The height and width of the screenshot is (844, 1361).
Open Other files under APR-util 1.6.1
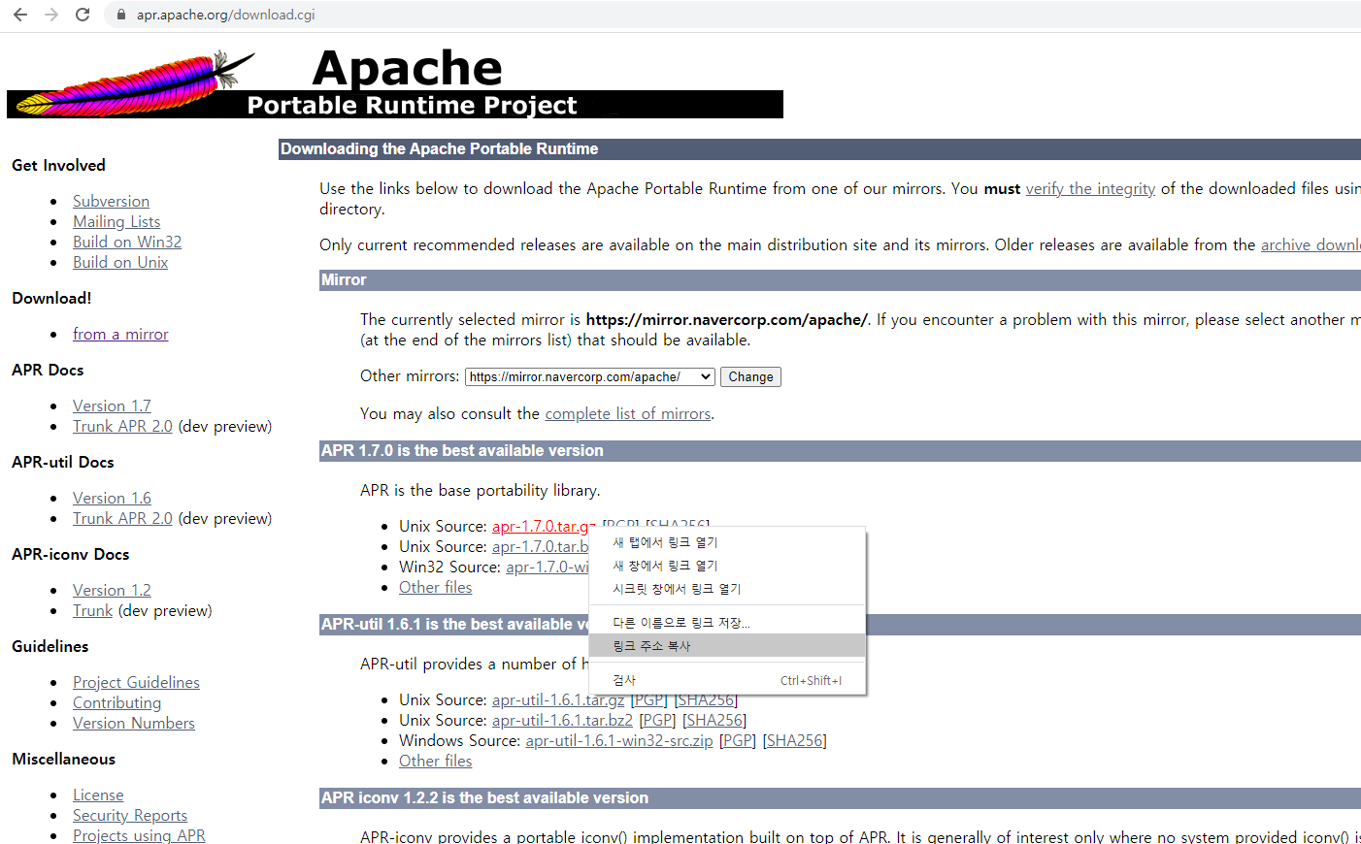(435, 761)
